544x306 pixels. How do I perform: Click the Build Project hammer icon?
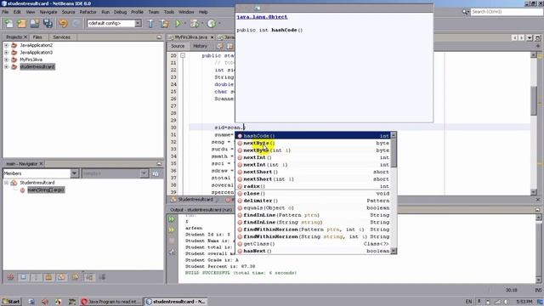tap(151, 23)
